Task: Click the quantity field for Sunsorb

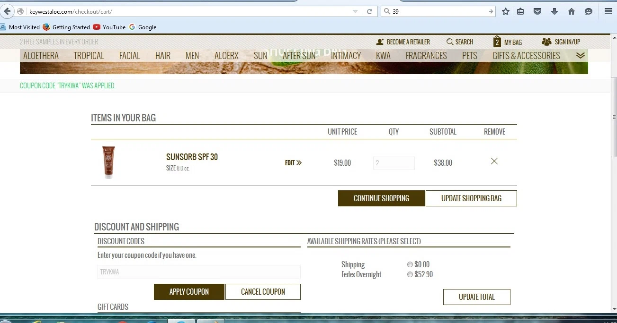Action: 393,163
